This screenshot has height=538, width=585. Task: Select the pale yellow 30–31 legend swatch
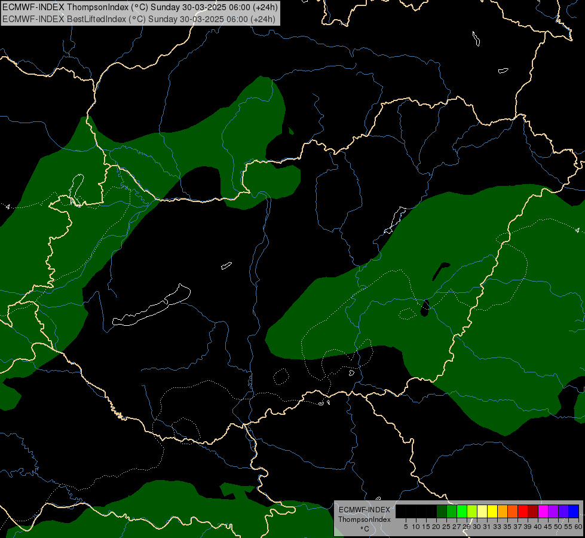(x=482, y=511)
